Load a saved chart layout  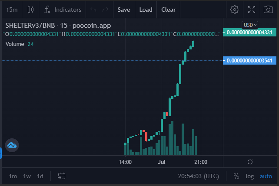tap(146, 10)
